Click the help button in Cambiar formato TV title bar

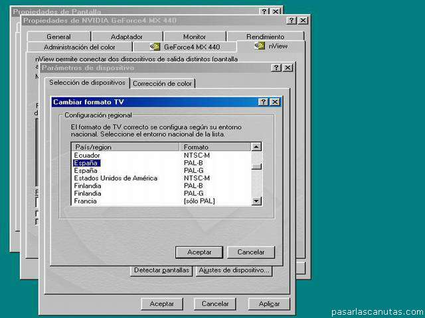264,102
